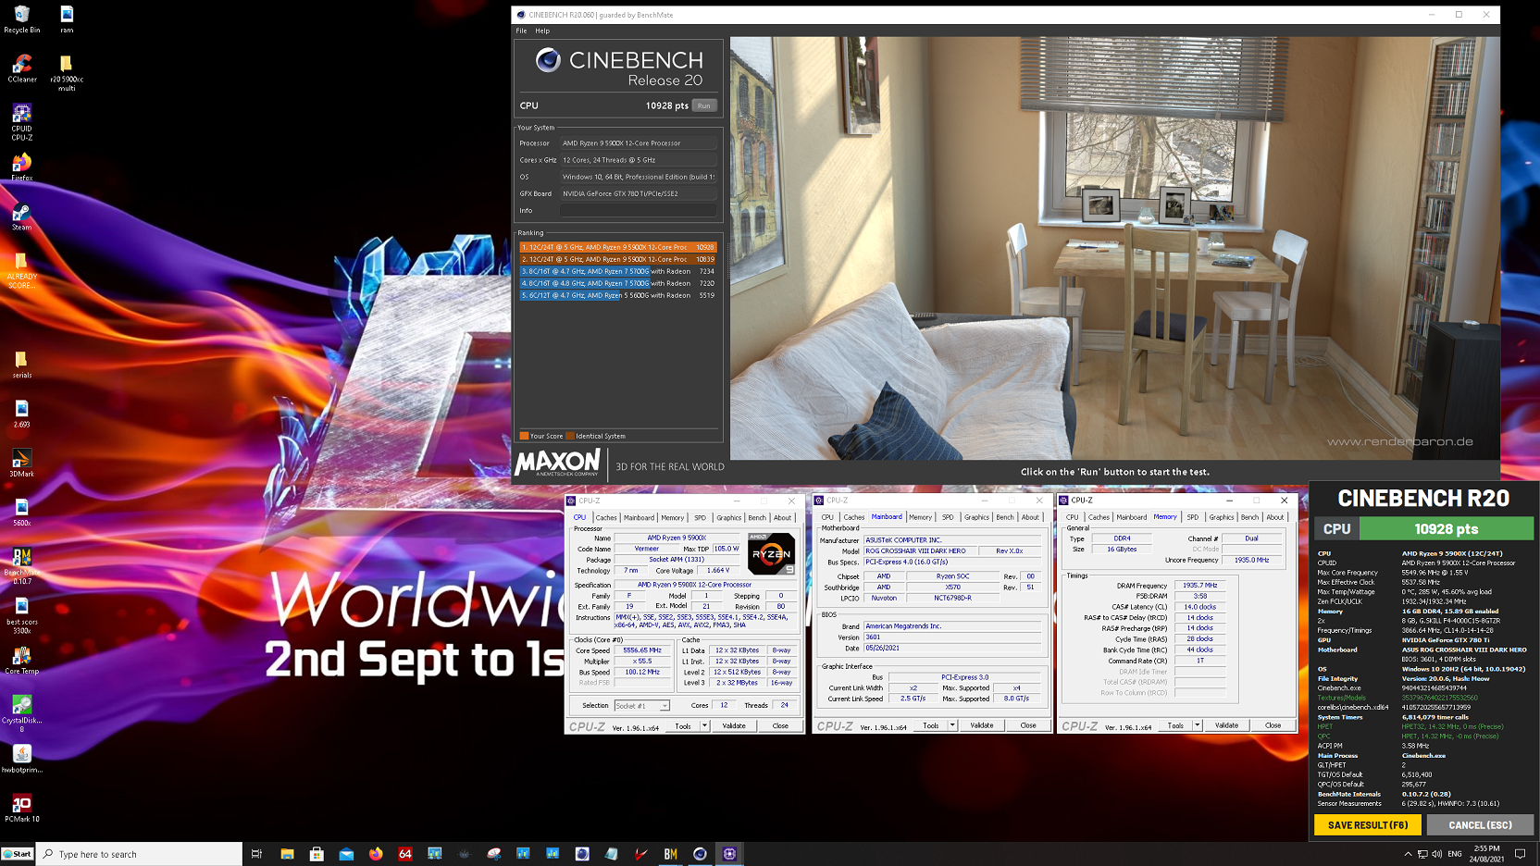Select the top ranking row scoring 10928

tap(618, 247)
